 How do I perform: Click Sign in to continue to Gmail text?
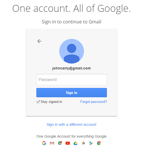pyautogui.click(x=71, y=22)
